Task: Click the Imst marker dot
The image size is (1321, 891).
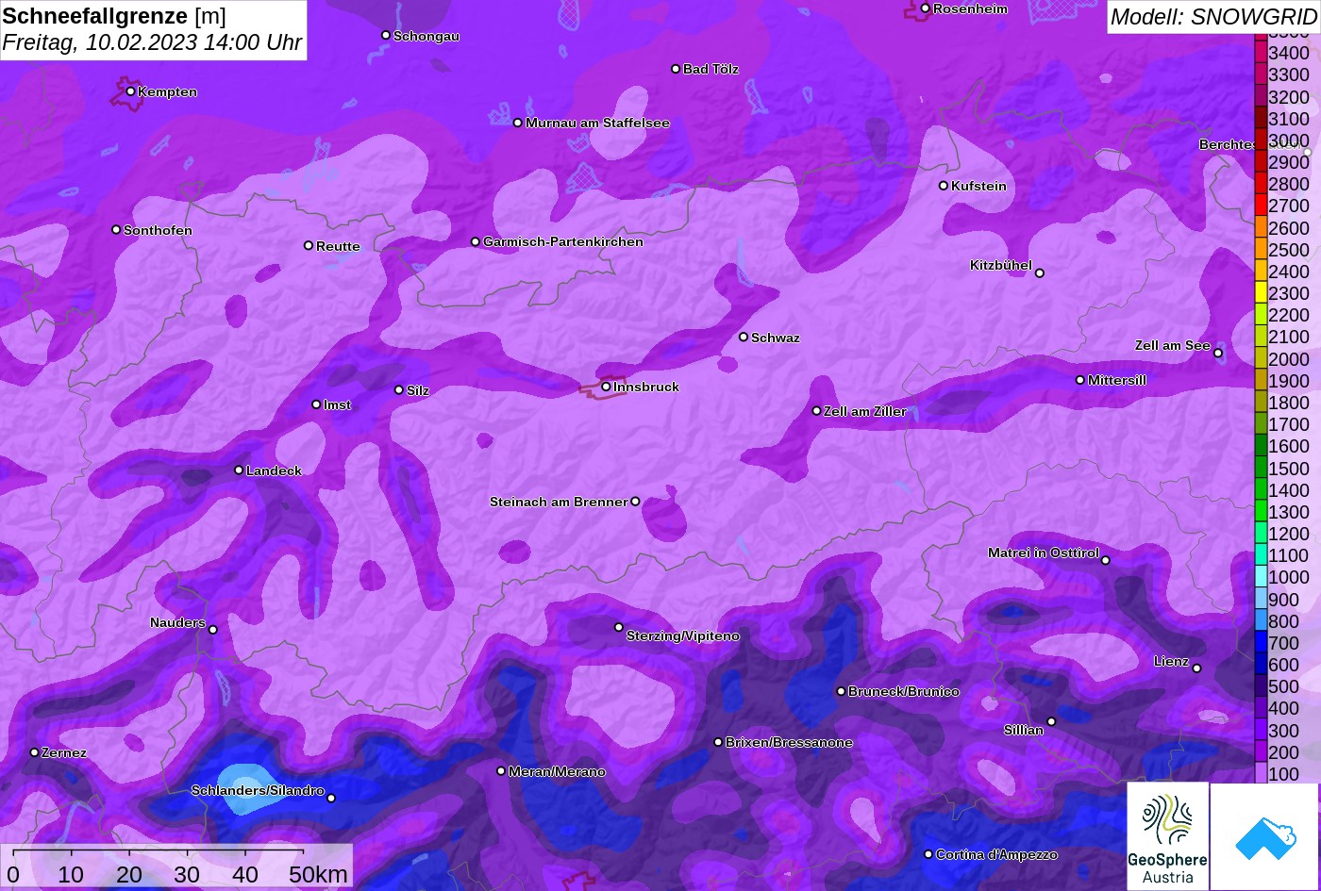Action: (316, 404)
